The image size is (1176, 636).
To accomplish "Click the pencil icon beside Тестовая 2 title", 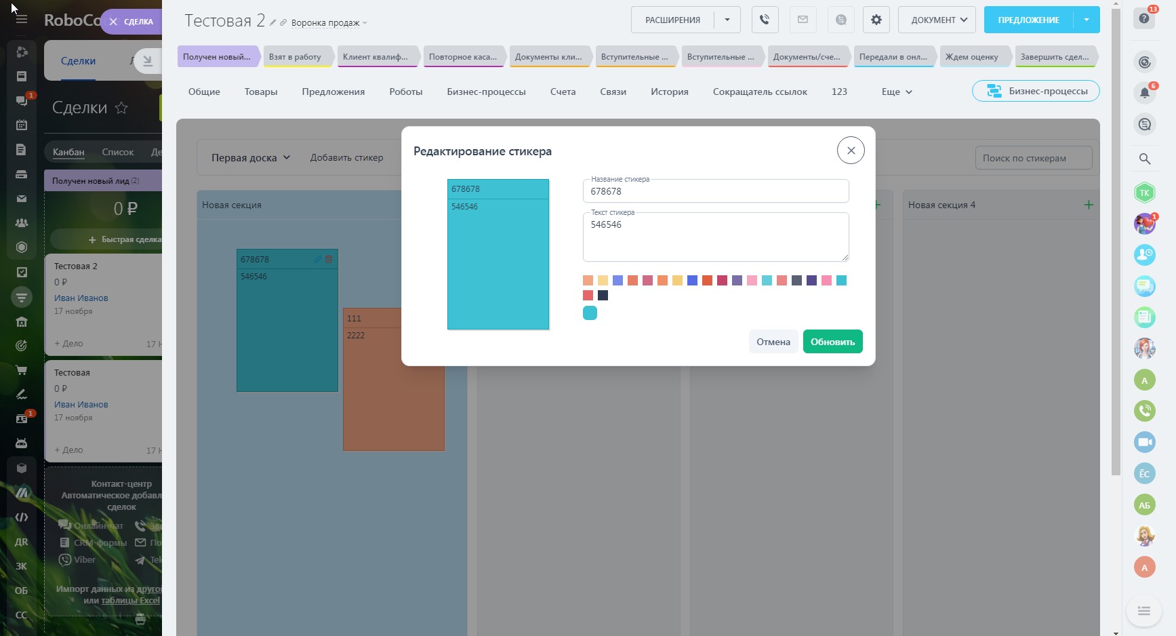I will [272, 22].
